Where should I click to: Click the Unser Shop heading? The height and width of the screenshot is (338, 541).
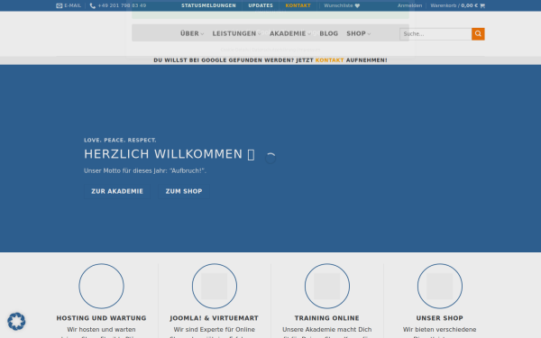pos(440,318)
